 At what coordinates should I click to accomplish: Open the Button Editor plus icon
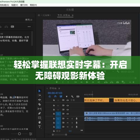click(134, 82)
